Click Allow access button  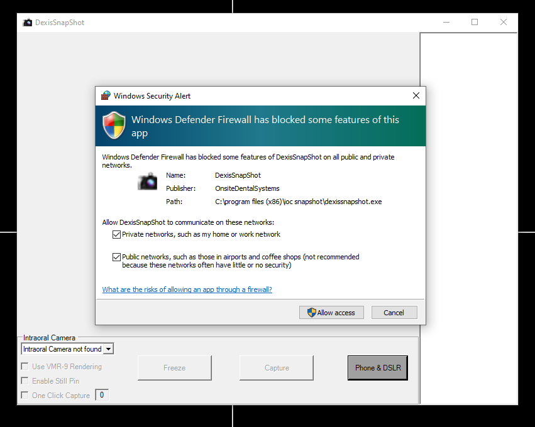pos(331,313)
